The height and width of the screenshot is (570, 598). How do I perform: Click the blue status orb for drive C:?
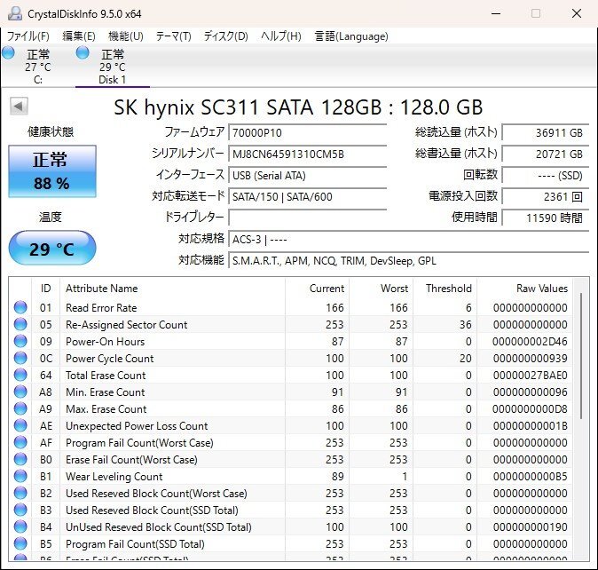coord(8,53)
